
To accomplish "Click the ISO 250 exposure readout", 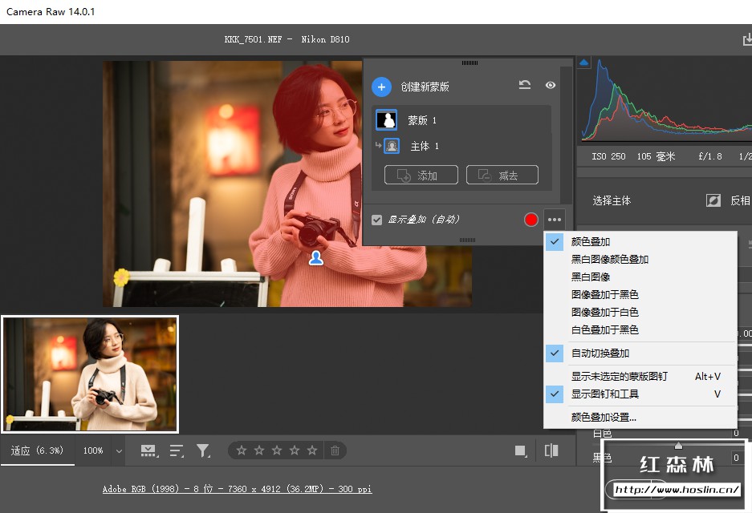I will click(608, 156).
